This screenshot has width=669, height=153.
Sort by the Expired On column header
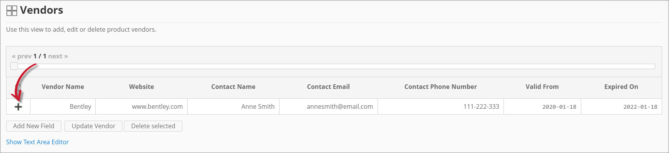621,87
